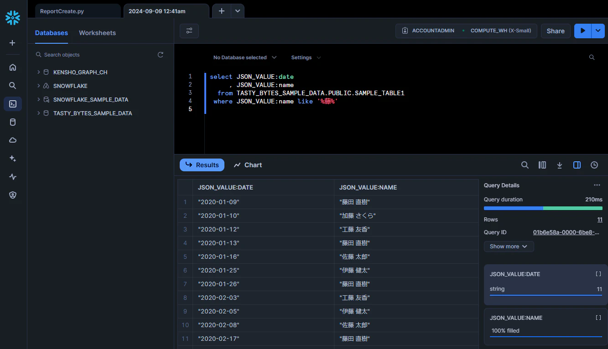Toggle the query details side panel
The height and width of the screenshot is (349, 608).
coord(577,165)
